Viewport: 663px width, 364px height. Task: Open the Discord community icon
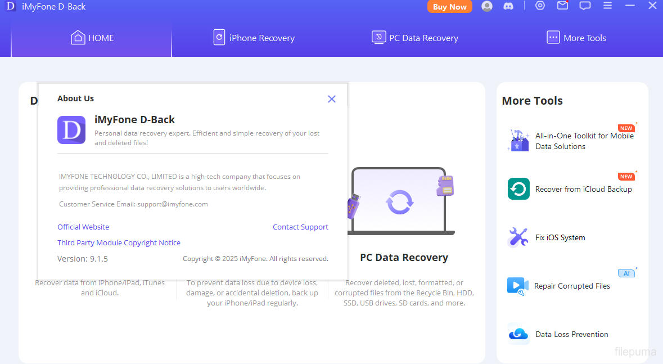click(508, 6)
